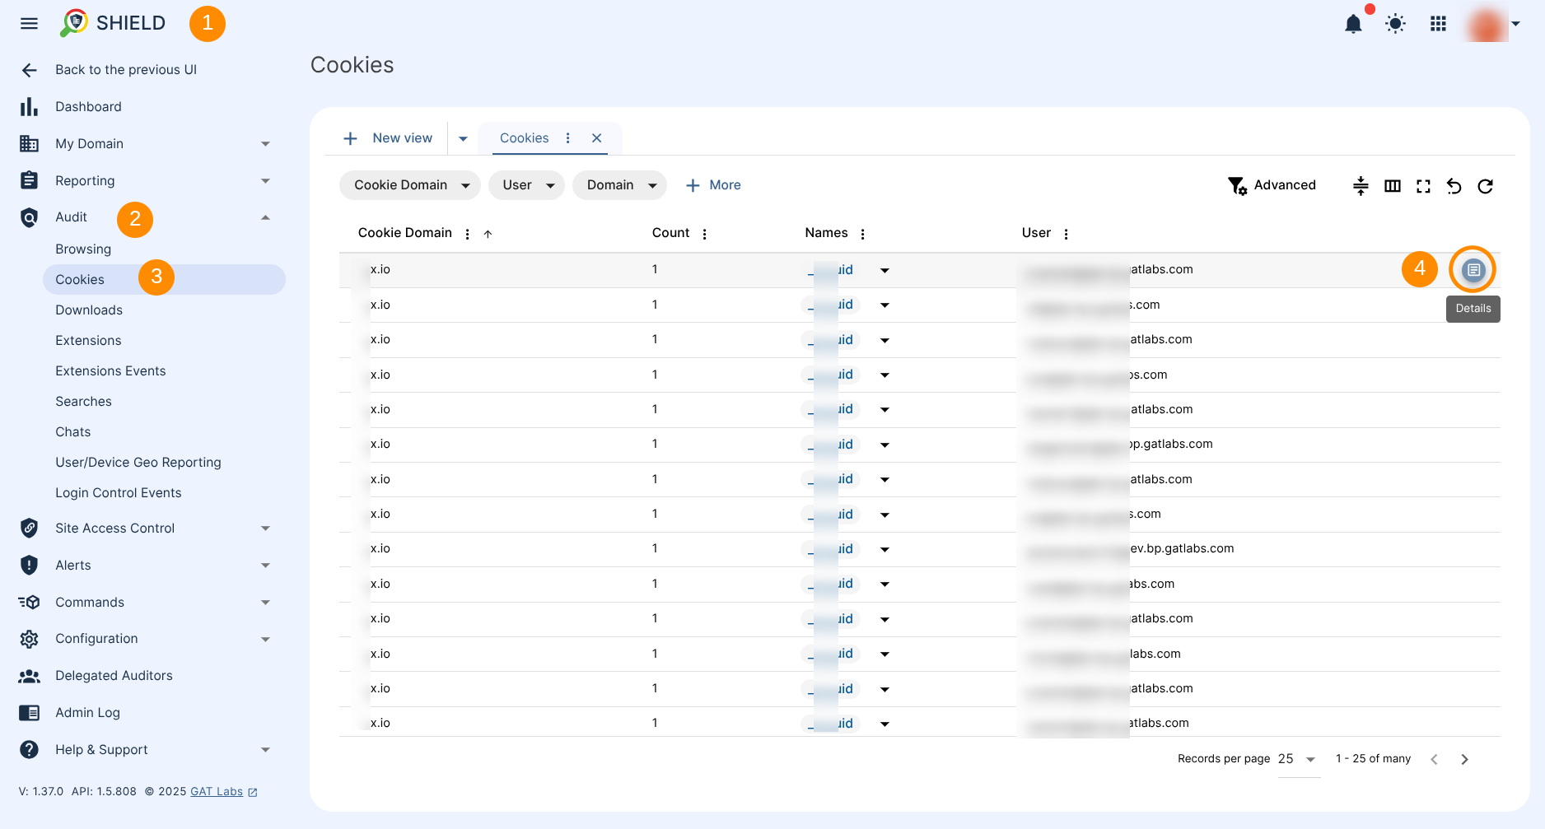
Task: Open the notifications bell
Action: pyautogui.click(x=1353, y=24)
